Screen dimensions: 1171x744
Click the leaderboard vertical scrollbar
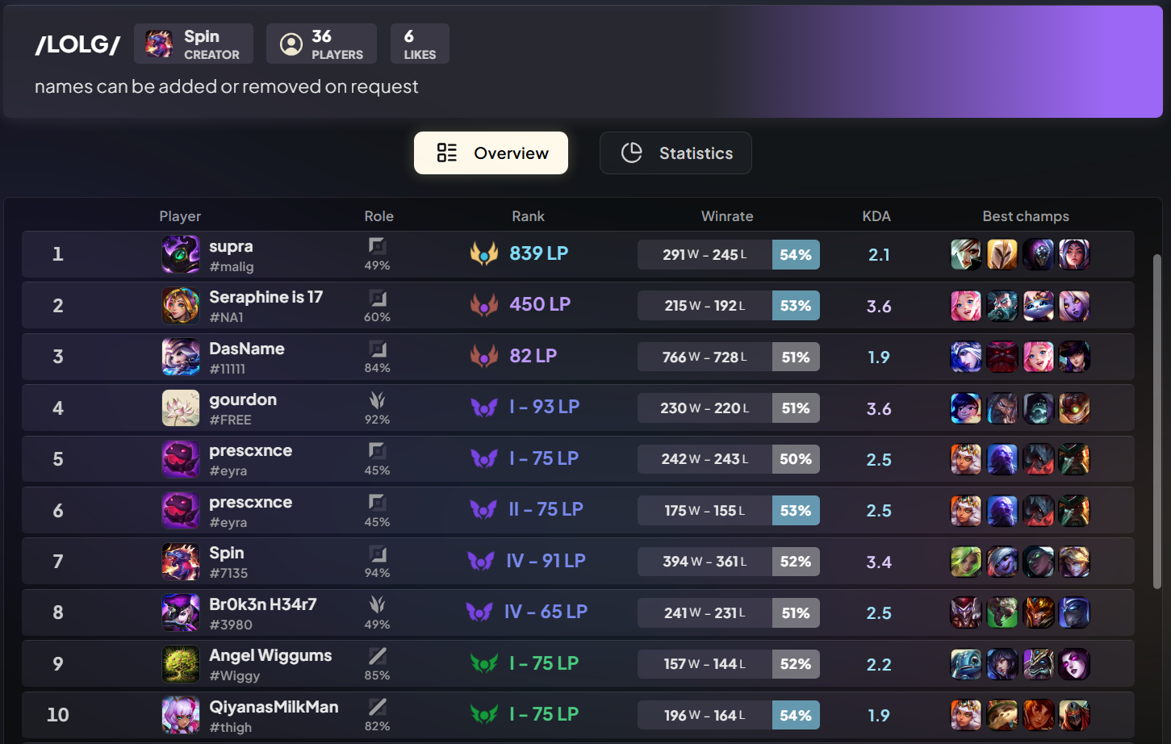1156,420
